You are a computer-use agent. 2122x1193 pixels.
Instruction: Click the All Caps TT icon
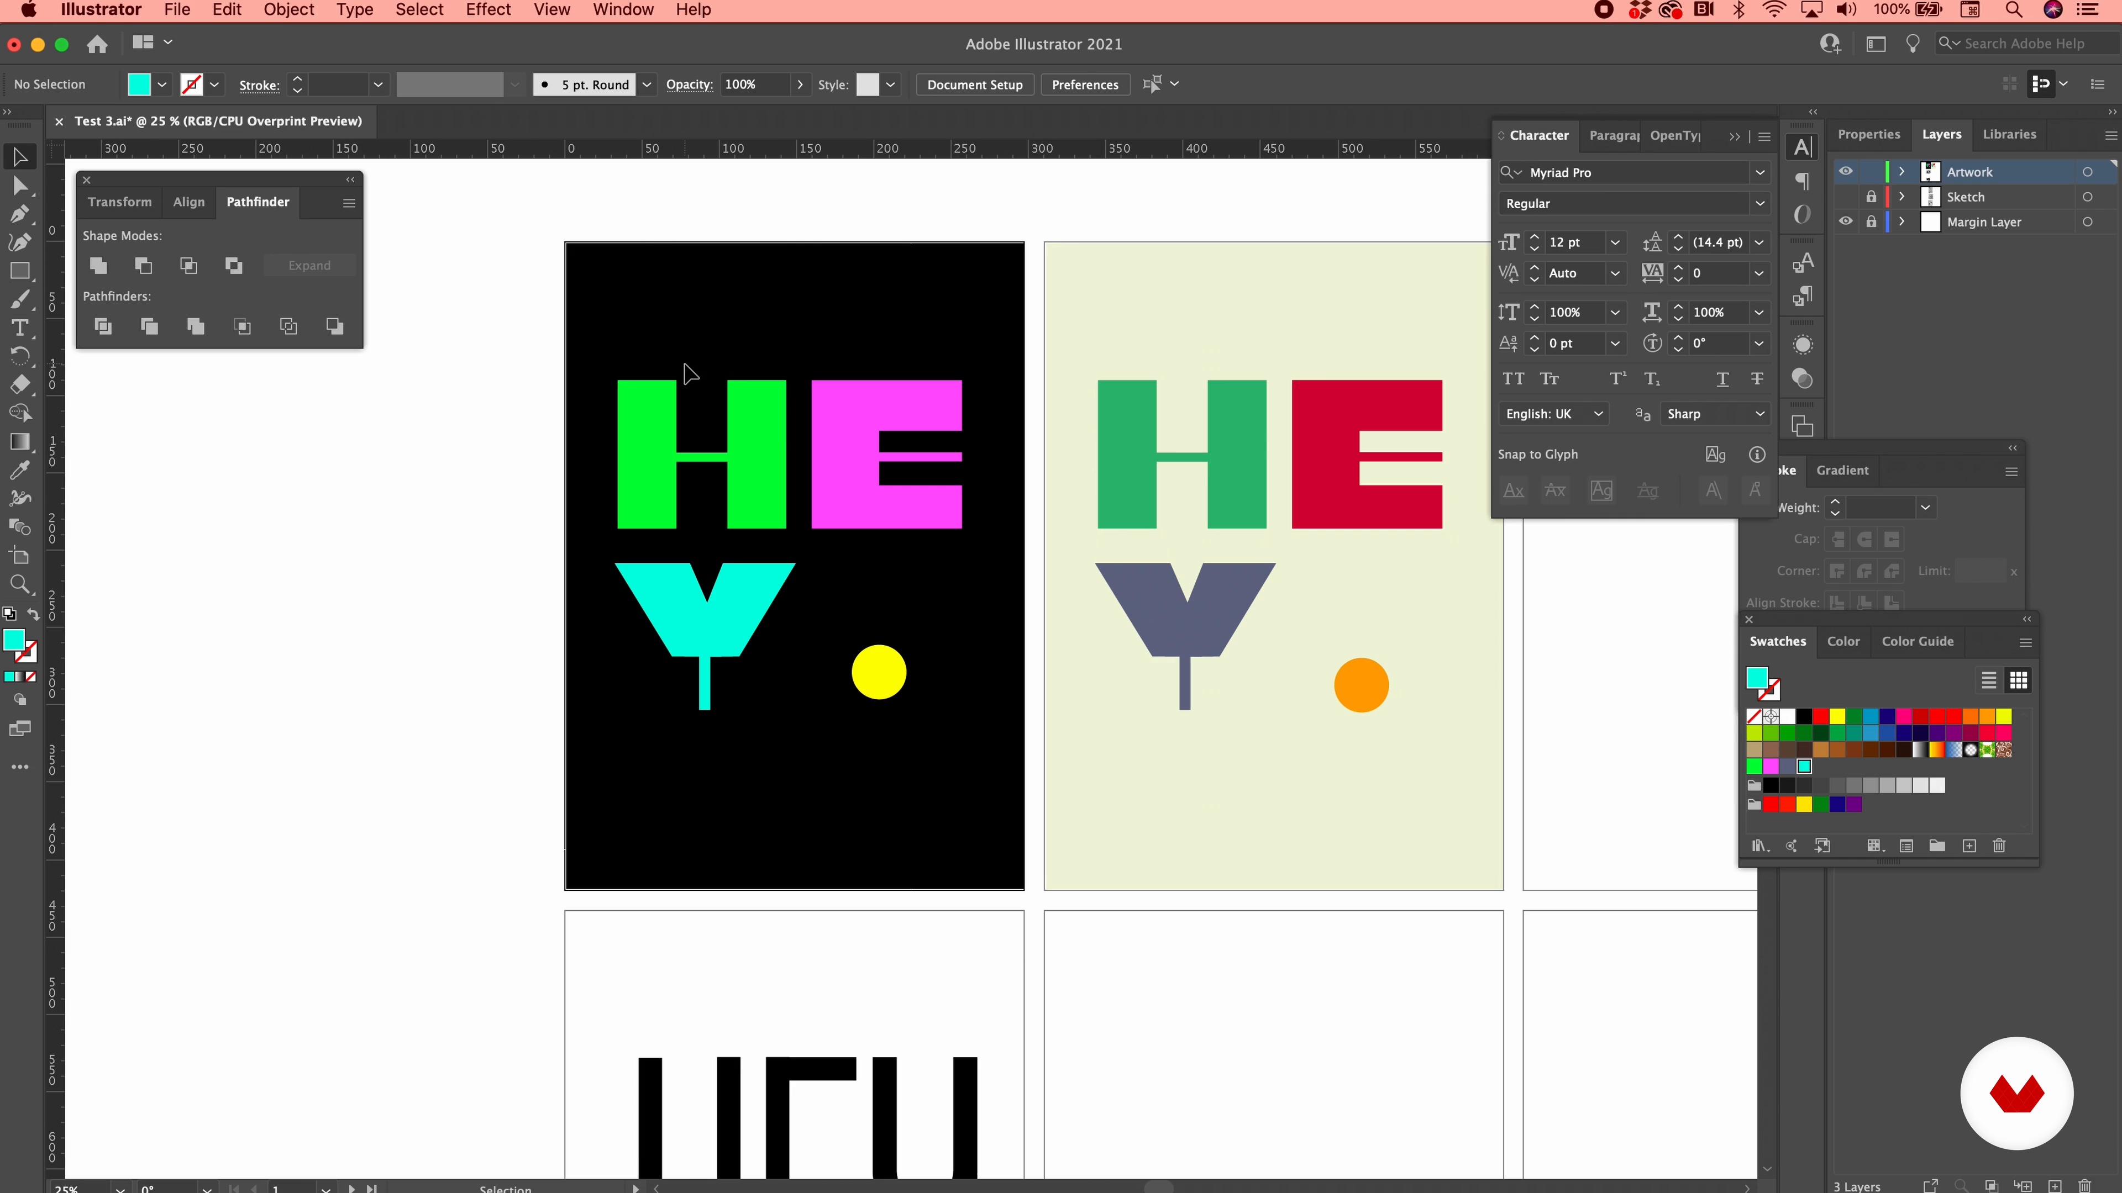[1513, 379]
